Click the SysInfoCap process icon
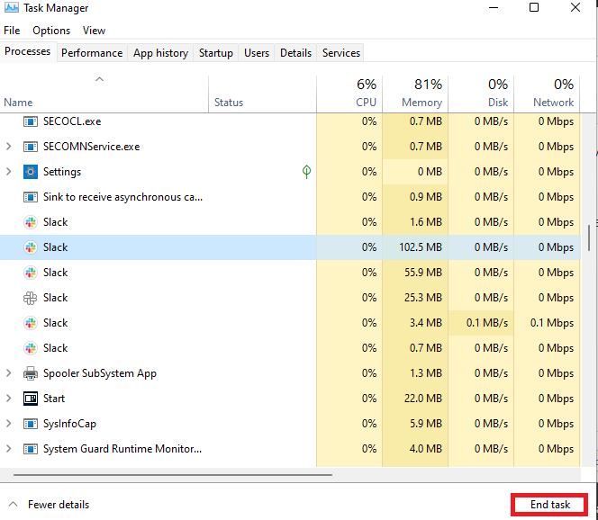 [x=30, y=424]
